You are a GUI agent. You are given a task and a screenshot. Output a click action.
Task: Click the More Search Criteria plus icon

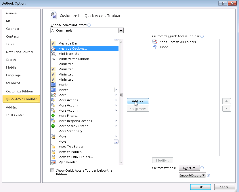click(x=53, y=126)
